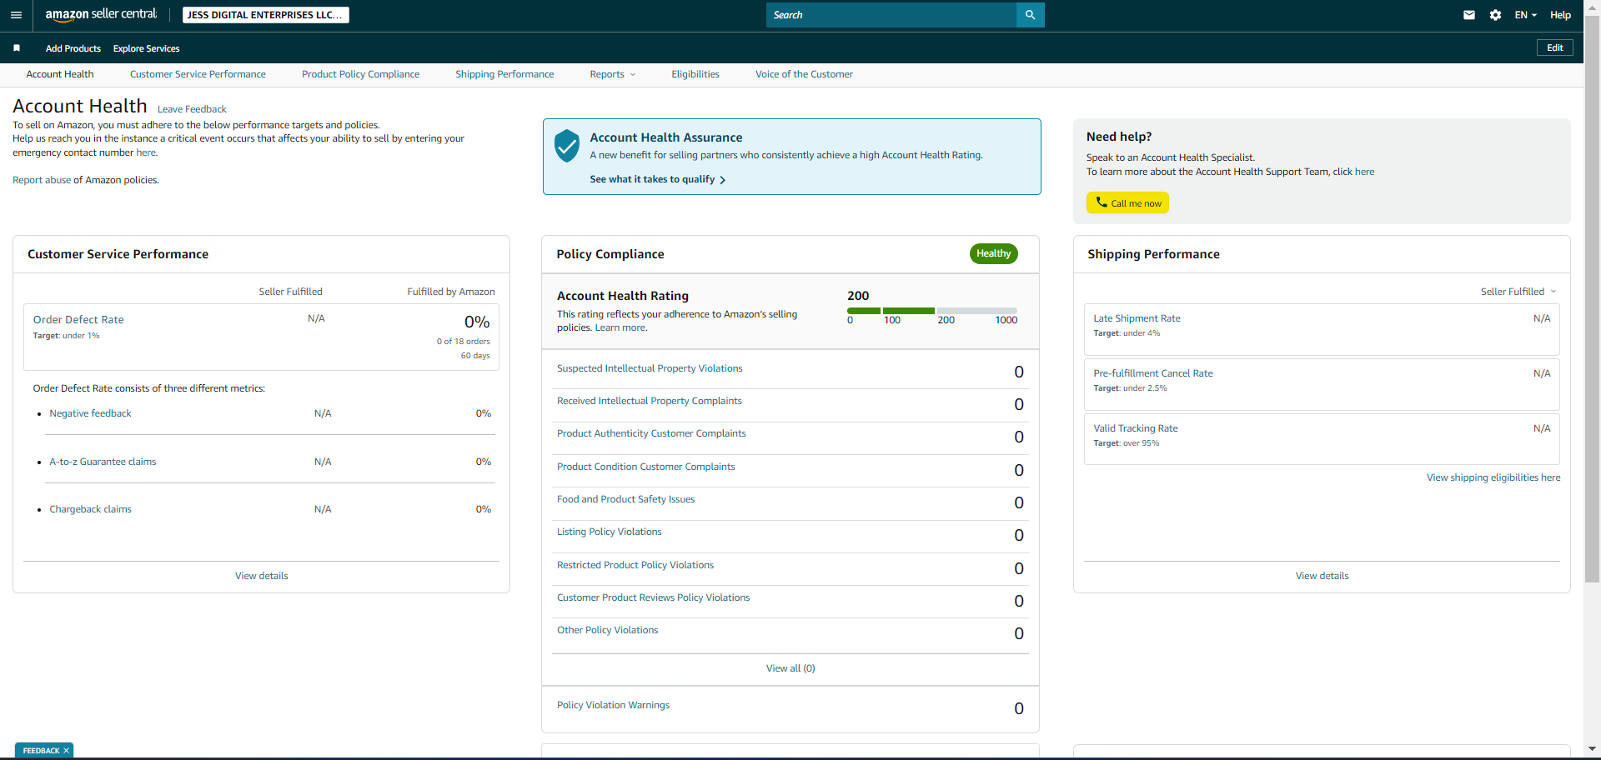Switch to Shipping Performance tab

click(504, 74)
